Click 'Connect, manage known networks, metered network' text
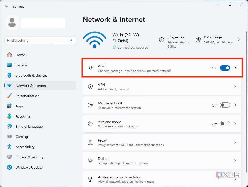This screenshot has height=187, width=248. (x=134, y=71)
